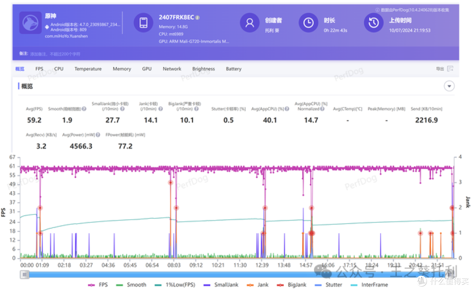The image size is (473, 291).
Task: Click the export text button
Action: [x=440, y=69]
